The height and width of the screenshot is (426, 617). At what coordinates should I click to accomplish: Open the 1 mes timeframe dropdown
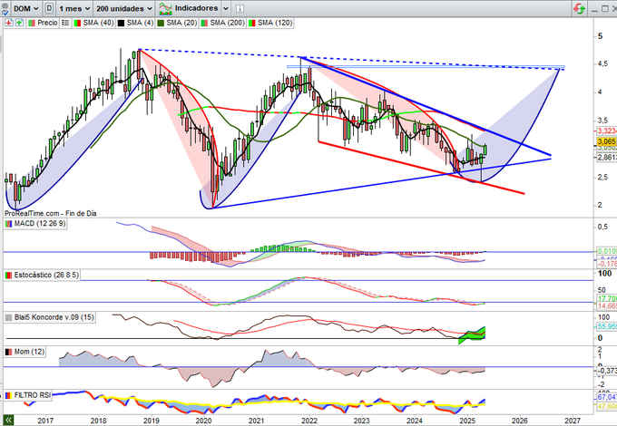(x=74, y=8)
